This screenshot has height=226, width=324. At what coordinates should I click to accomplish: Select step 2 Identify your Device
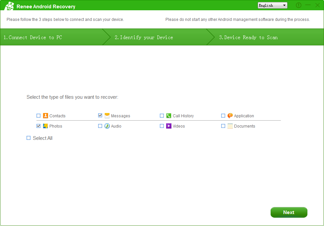(x=144, y=37)
